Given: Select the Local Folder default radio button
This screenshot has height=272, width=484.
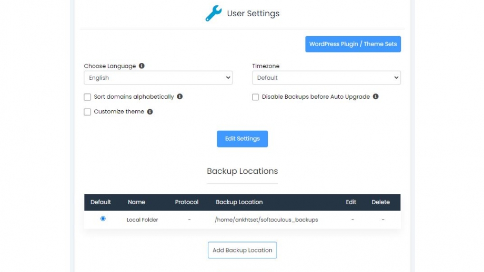Looking at the screenshot, I should tap(103, 219).
